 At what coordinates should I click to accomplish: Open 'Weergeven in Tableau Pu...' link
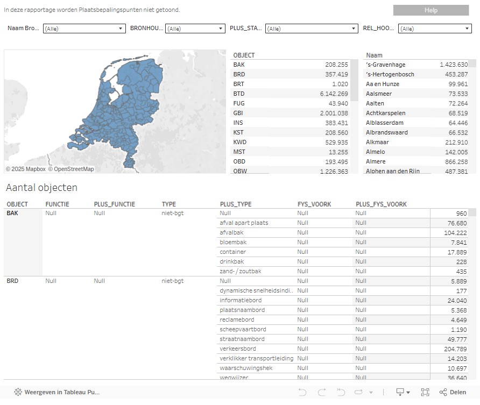tap(61, 392)
